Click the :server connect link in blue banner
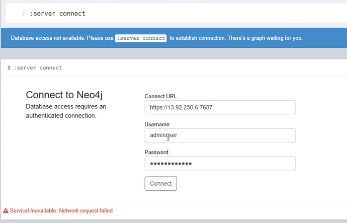 click(141, 38)
